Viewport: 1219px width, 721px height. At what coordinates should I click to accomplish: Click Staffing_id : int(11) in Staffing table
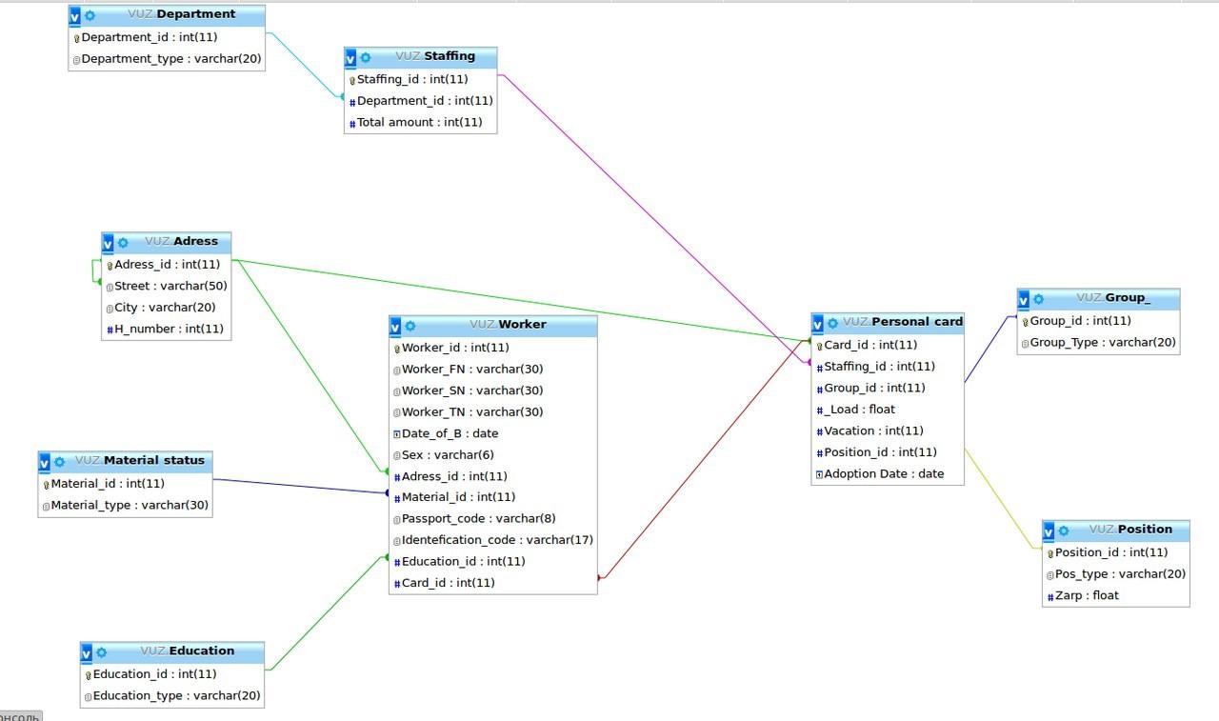(420, 80)
